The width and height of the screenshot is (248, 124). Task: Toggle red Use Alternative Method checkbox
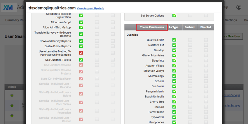click(81, 53)
